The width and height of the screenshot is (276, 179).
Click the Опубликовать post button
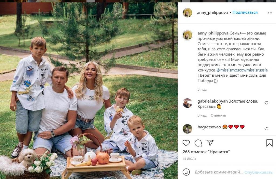coord(258,172)
